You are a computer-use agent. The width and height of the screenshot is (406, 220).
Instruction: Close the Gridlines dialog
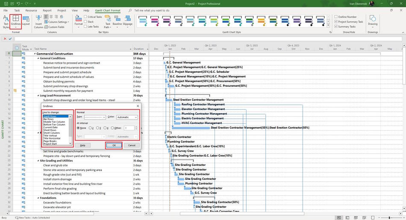pos(138,106)
